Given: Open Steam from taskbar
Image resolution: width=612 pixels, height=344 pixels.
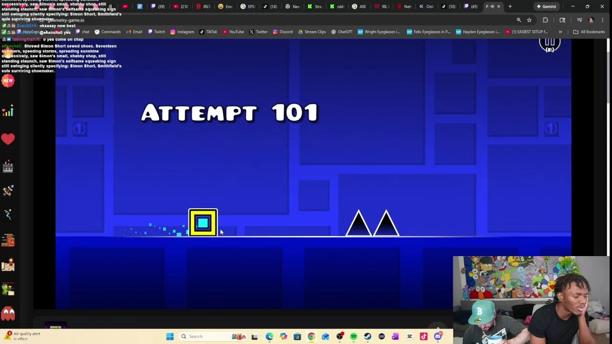Looking at the screenshot, I should pyautogui.click(x=368, y=336).
